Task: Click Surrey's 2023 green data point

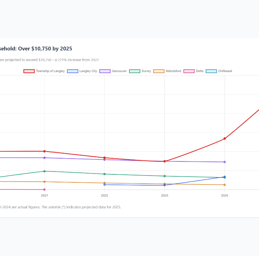Action: (x=164, y=176)
